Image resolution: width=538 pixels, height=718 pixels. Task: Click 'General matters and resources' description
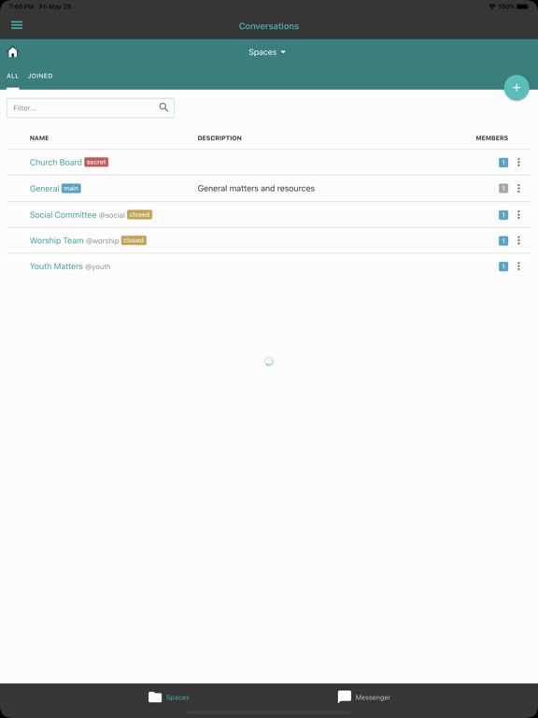pos(256,188)
